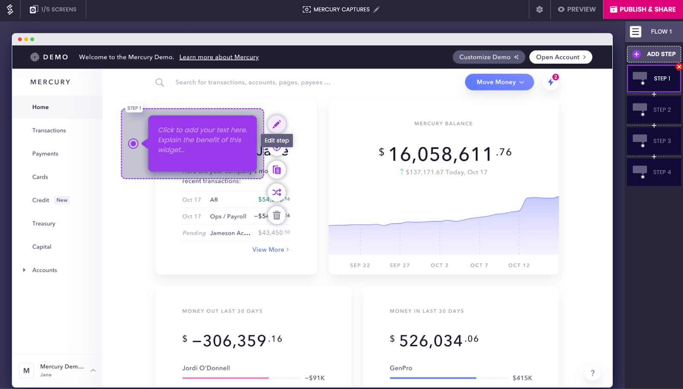683x389 pixels.
Task: Open the Accounts sidebar item
Action: 45,270
